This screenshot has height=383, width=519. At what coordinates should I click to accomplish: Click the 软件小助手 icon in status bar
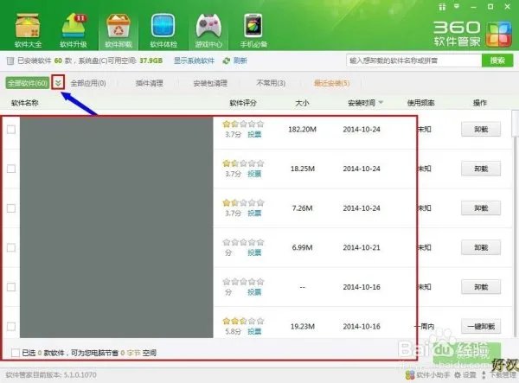[x=410, y=374]
